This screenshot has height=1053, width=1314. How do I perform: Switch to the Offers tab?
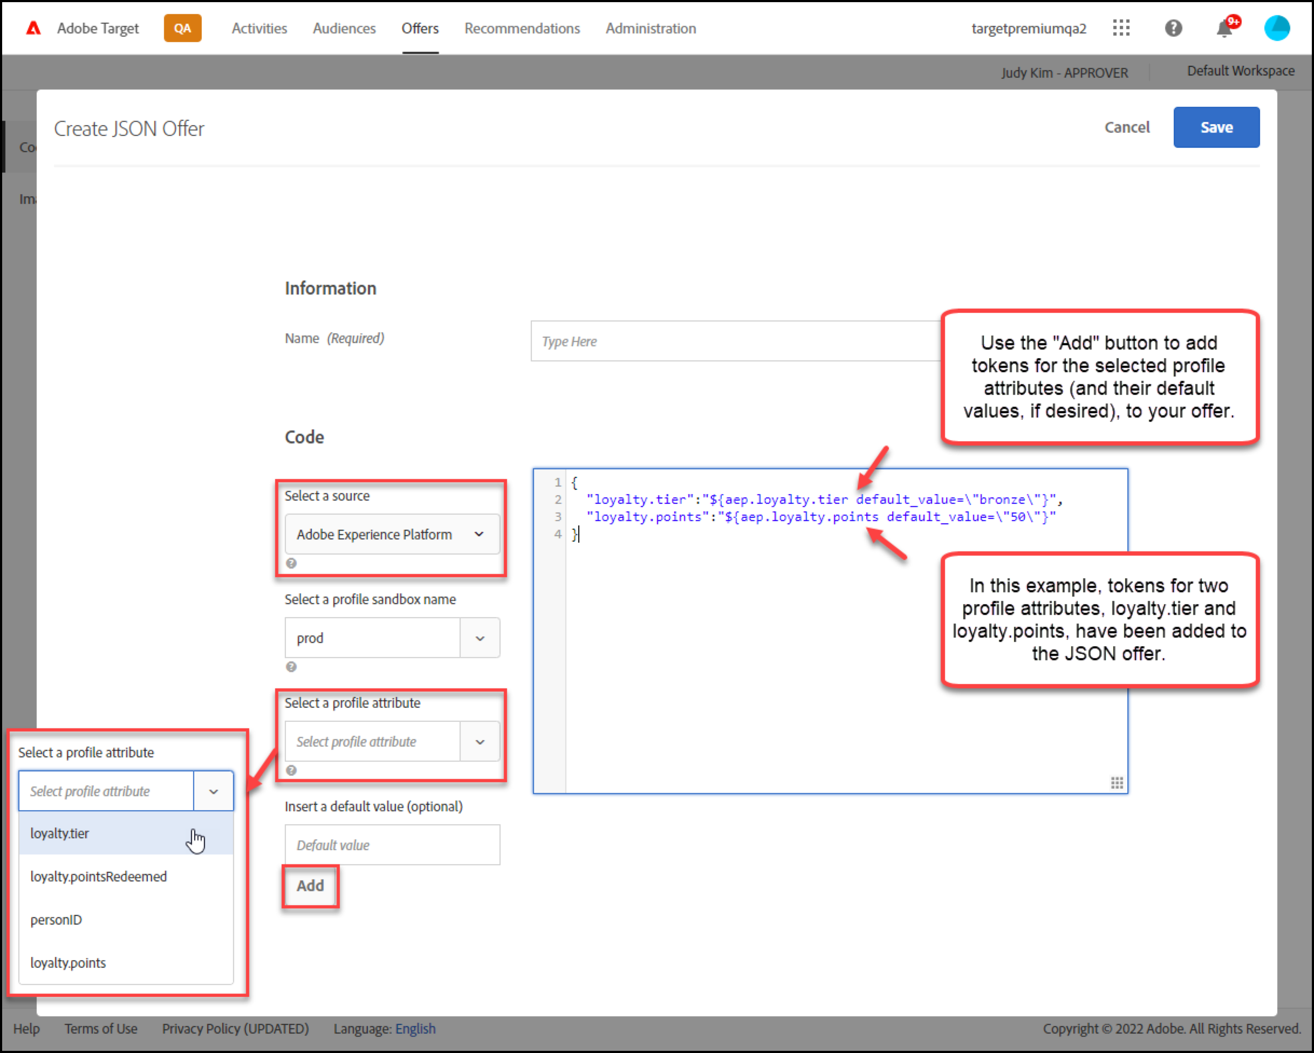click(x=420, y=28)
